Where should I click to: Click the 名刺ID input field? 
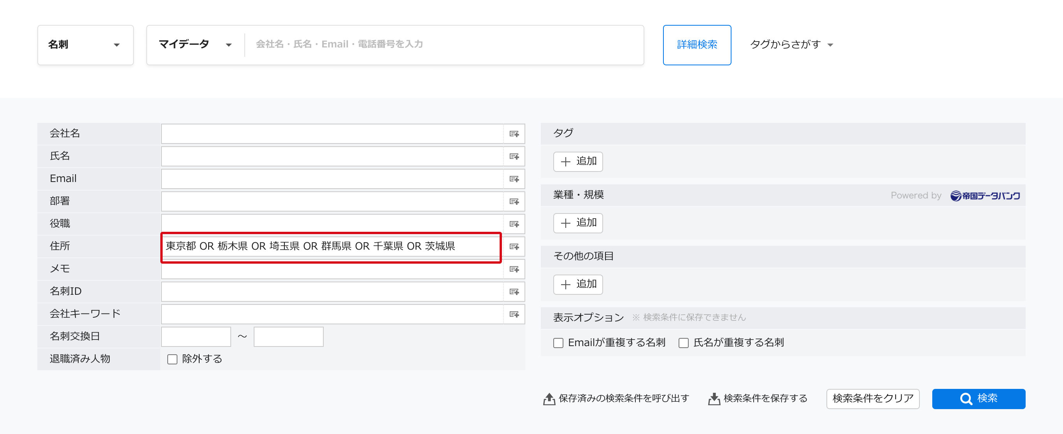pos(332,292)
